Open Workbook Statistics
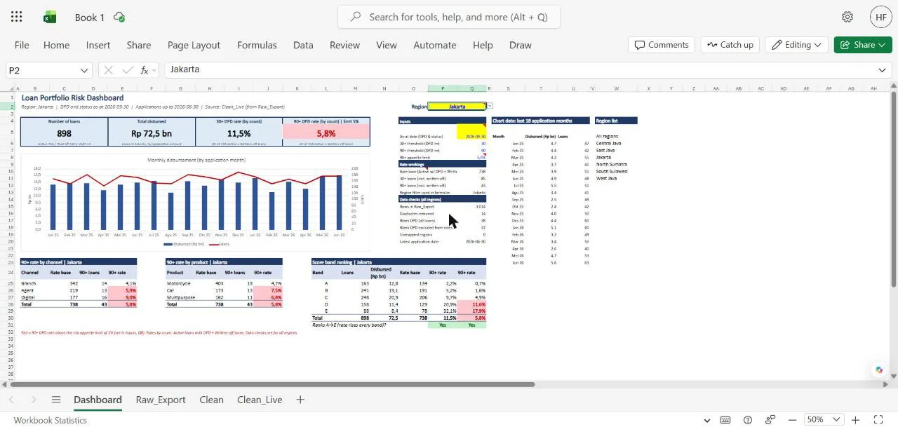 coord(51,420)
